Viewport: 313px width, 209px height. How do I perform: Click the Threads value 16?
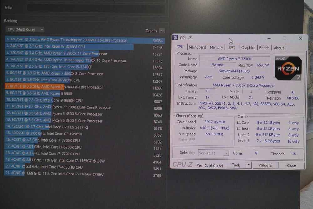(x=294, y=154)
